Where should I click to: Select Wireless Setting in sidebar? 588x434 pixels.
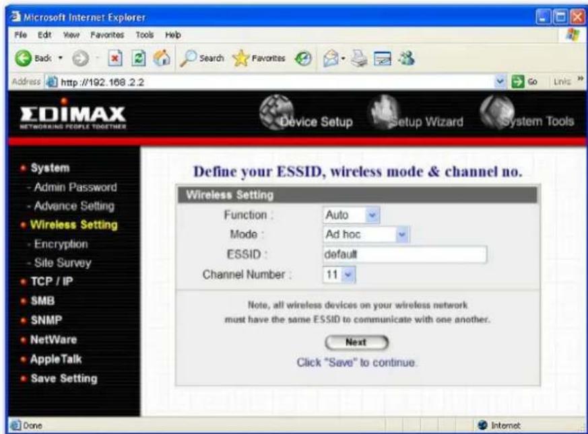pyautogui.click(x=74, y=225)
